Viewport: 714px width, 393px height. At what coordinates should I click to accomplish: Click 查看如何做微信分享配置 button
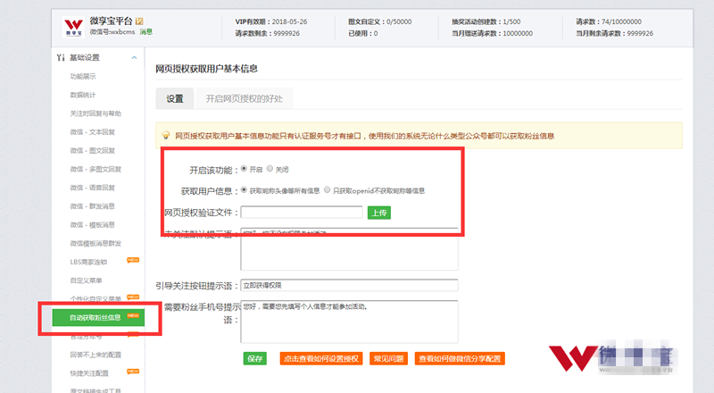(461, 358)
